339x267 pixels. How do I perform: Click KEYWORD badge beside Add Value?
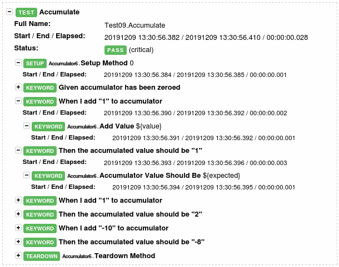(x=48, y=126)
